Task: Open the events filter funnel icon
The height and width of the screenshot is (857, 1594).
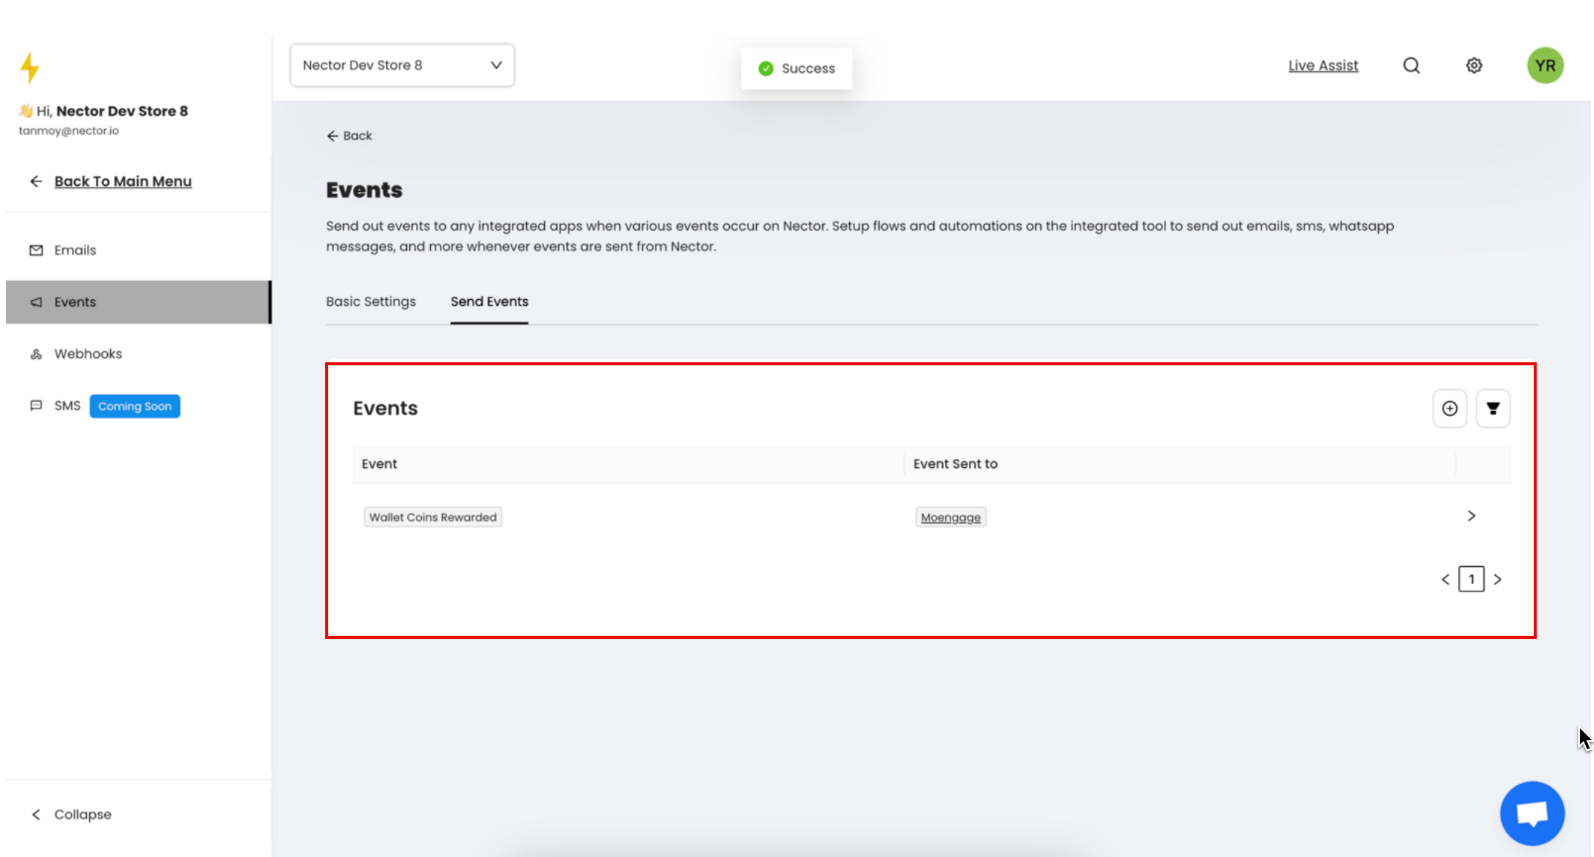Action: tap(1492, 408)
